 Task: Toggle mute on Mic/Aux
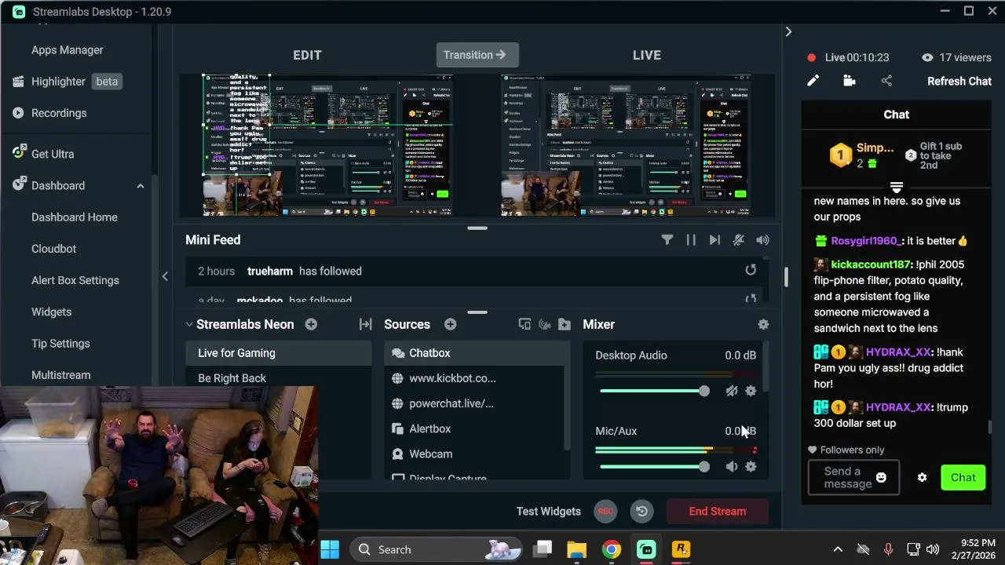click(732, 467)
